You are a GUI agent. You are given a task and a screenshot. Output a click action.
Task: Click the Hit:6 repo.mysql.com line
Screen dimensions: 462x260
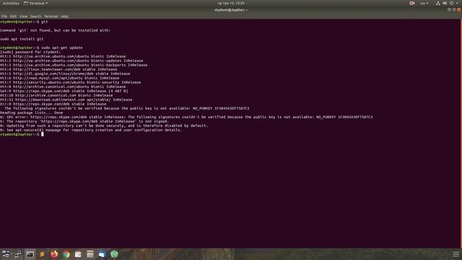pyautogui.click(x=60, y=78)
